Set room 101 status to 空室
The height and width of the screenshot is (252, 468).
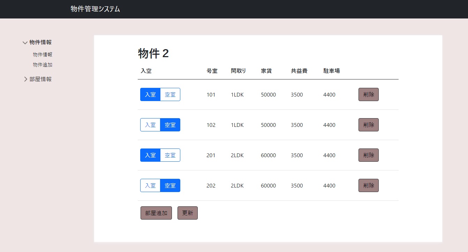pyautogui.click(x=170, y=94)
